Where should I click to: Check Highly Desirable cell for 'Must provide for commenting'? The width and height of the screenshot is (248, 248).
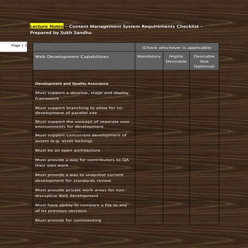(176, 220)
